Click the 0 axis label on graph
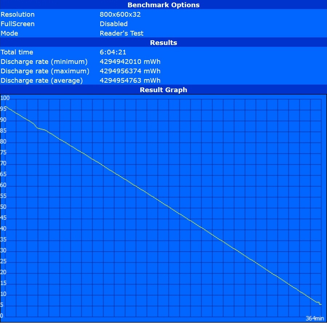The height and width of the screenshot is (323, 327). click(x=2, y=315)
